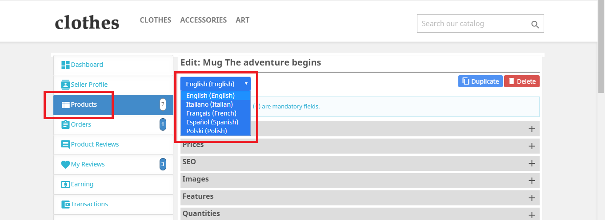This screenshot has height=220, width=605.
Task: Open the Accessories menu
Action: 203,20
